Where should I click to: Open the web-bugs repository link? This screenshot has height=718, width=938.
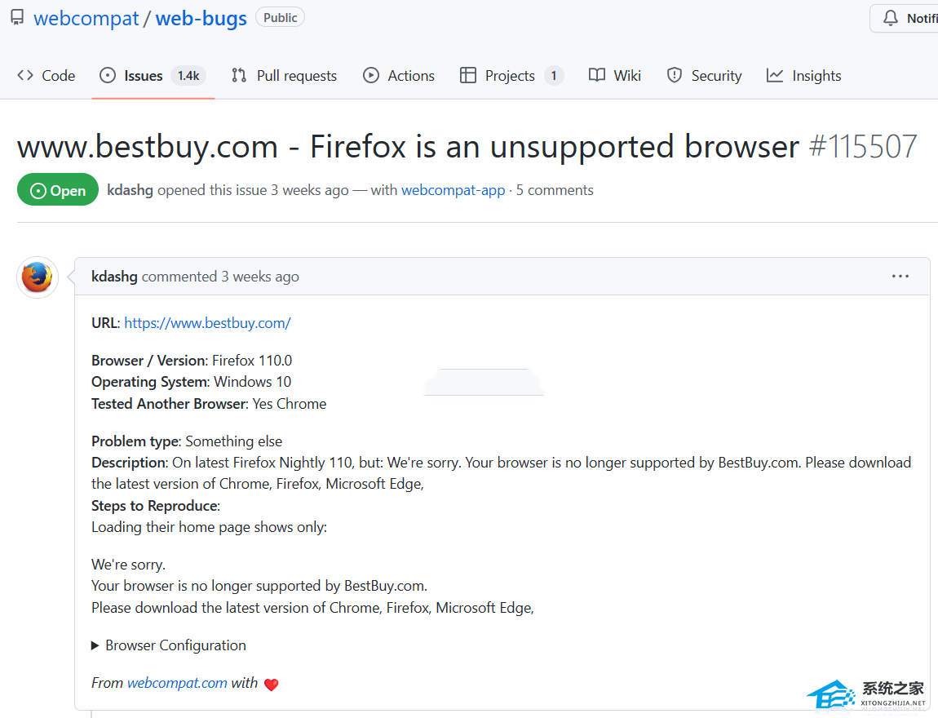tap(201, 19)
